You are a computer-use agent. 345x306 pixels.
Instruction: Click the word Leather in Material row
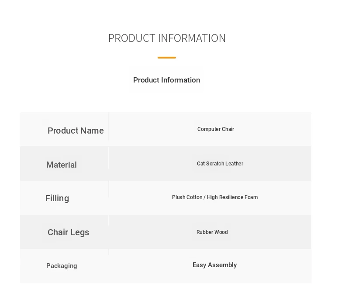[235, 164]
